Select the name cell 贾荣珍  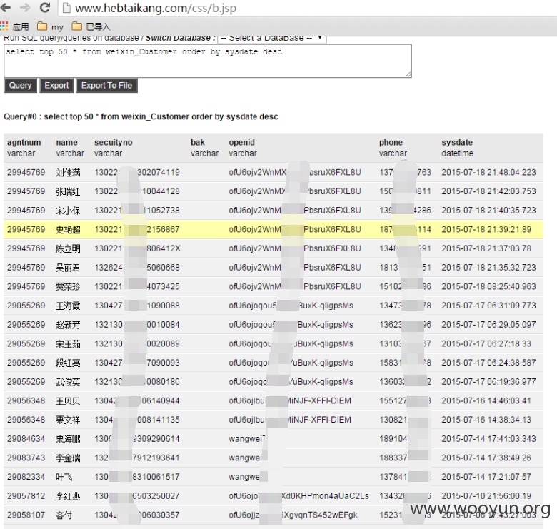tap(68, 286)
